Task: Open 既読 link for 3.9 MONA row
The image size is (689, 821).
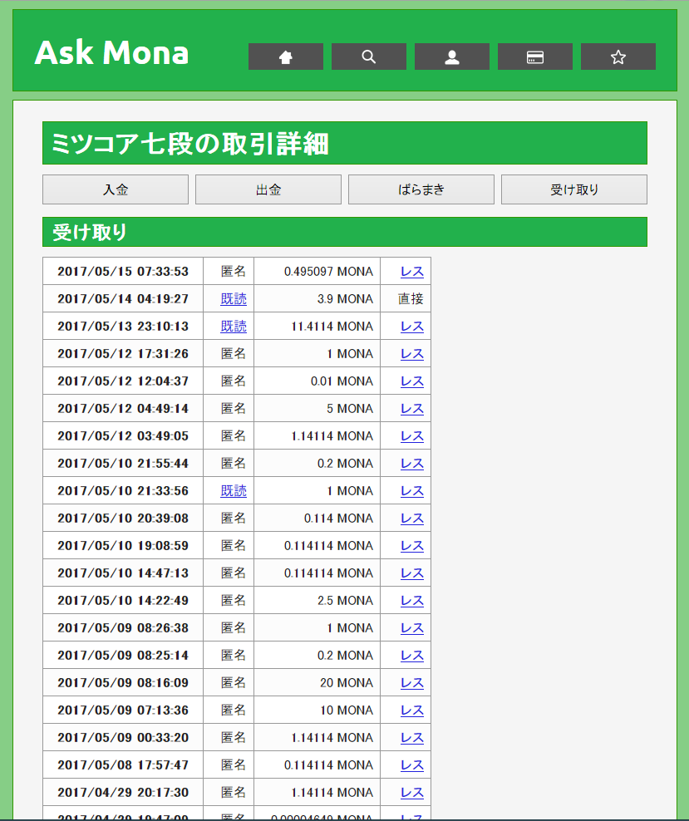Action: [234, 299]
